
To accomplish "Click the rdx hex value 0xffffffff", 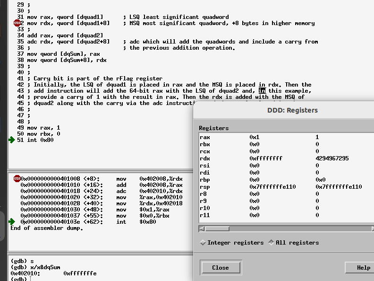I will pyautogui.click(x=266, y=158).
